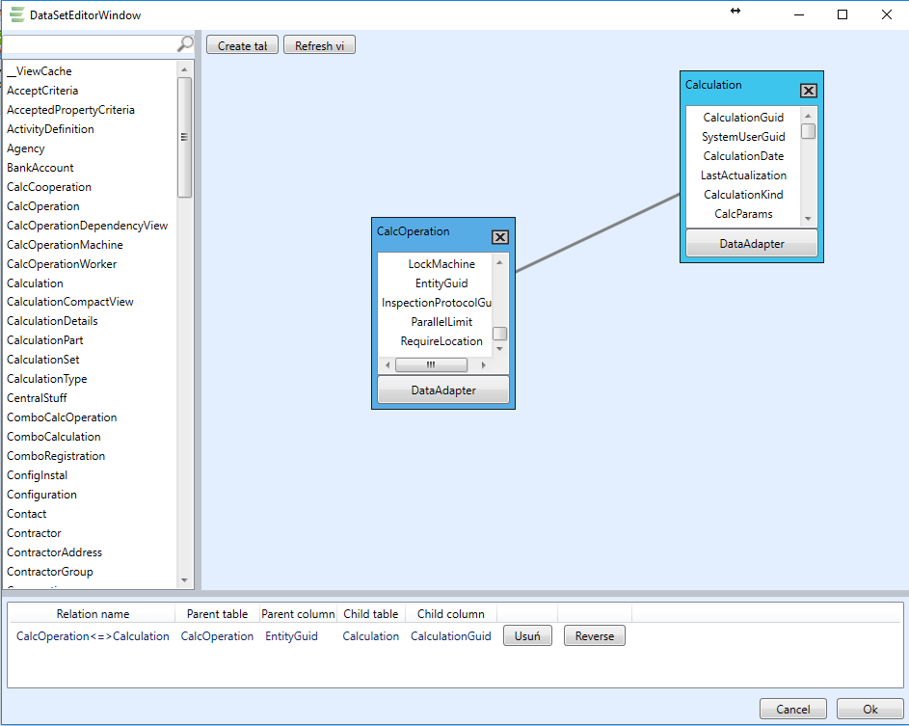
Task: Select CalcCooperation in the table list
Action: tap(49, 187)
